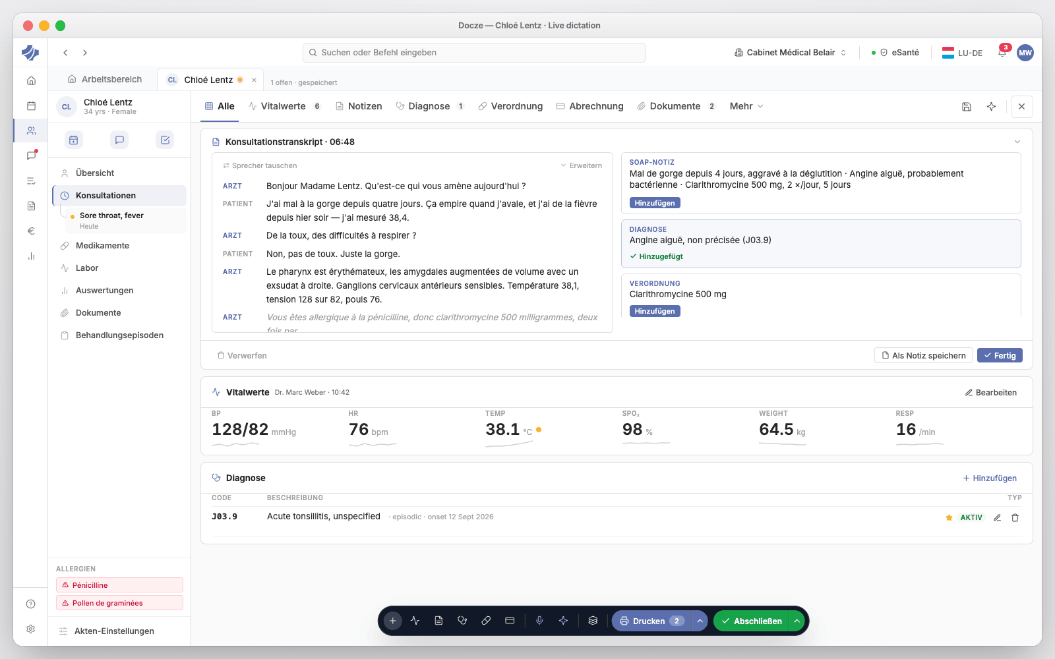Screen dimensions: 1055x659
Task: Toggle the star on Acute tonsillitis row
Action: point(949,517)
